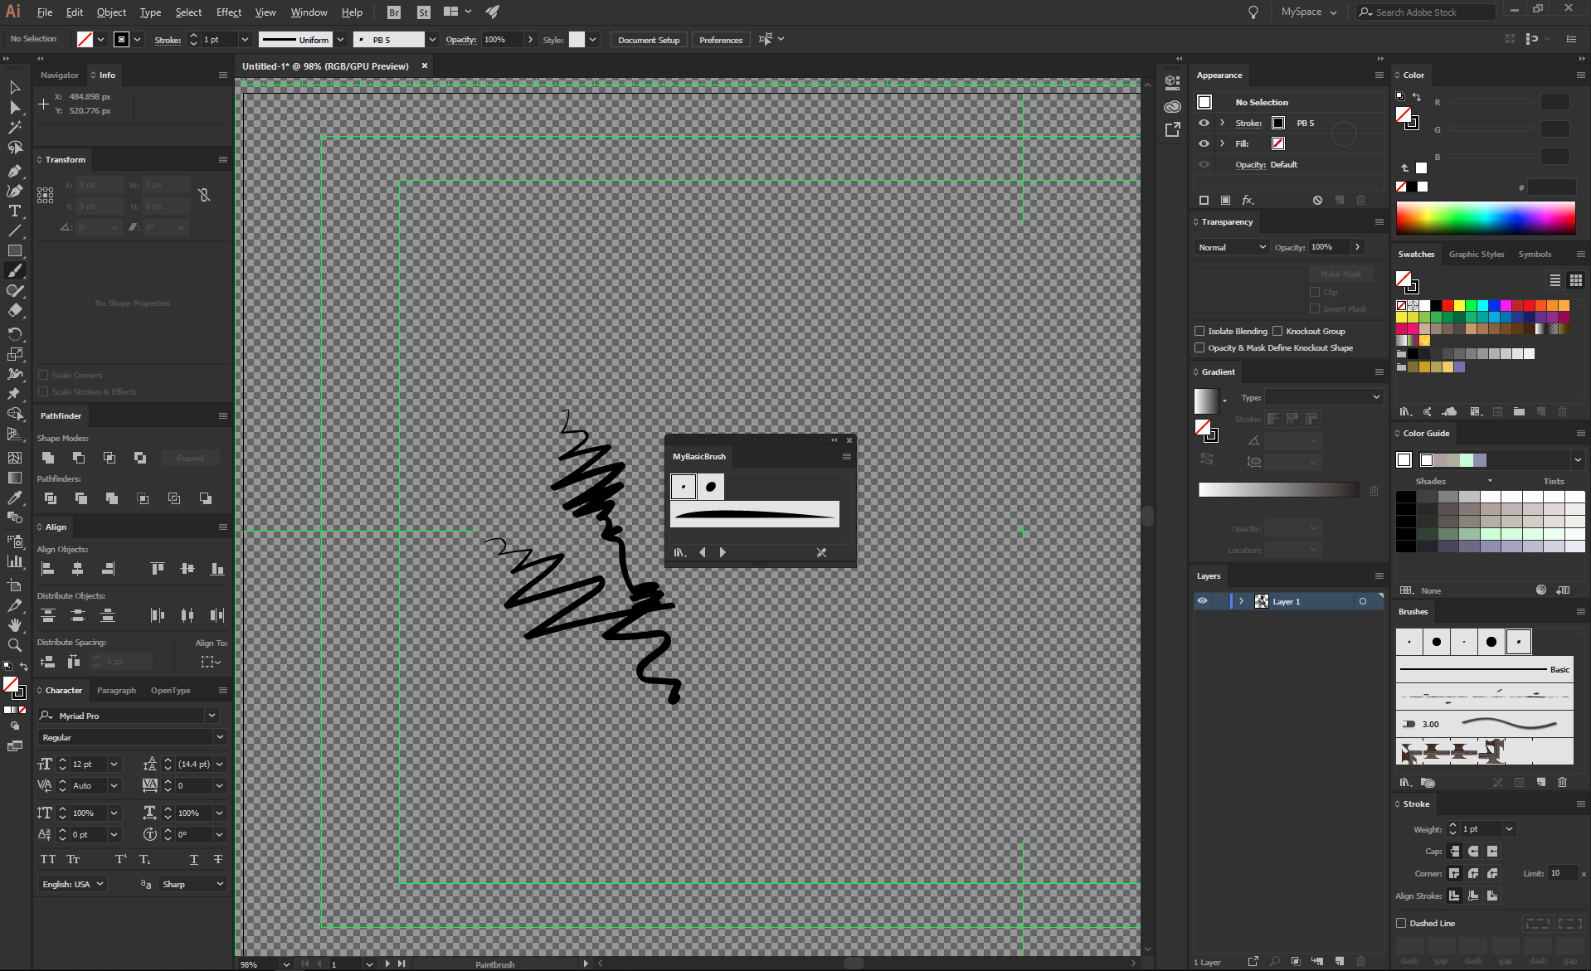Select the Pen tool

click(x=14, y=170)
